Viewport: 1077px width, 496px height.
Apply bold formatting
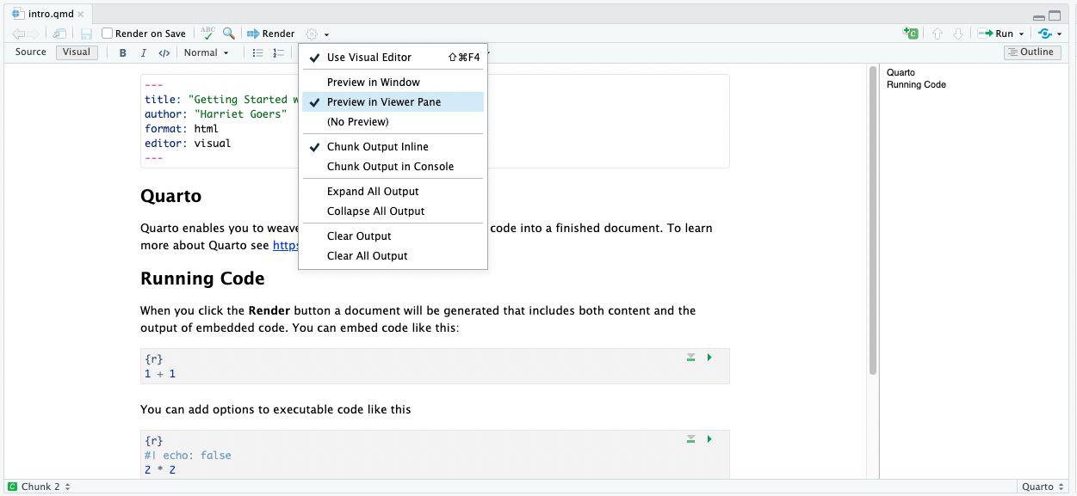[x=122, y=53]
